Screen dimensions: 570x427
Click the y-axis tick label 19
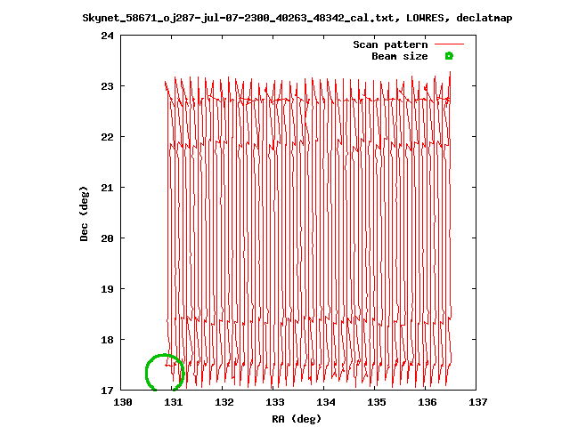click(x=107, y=289)
